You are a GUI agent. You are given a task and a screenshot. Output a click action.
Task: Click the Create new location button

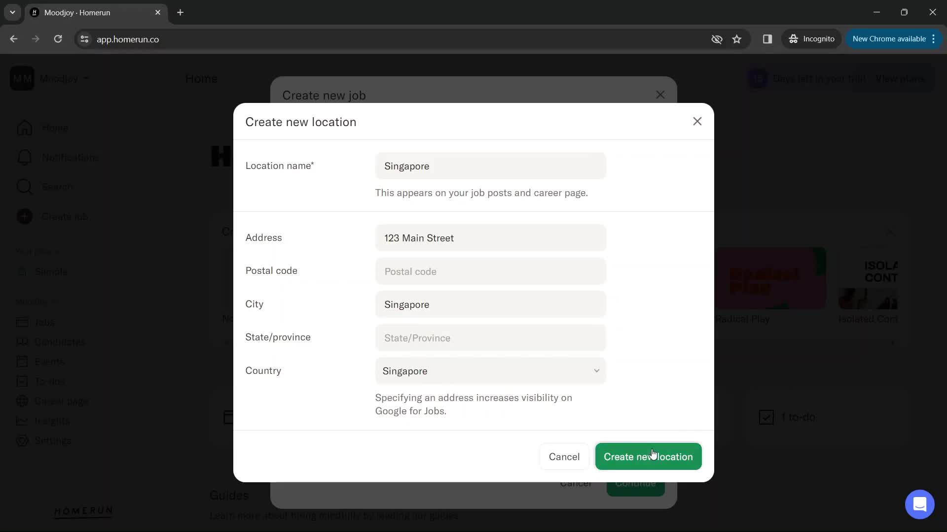coord(648,457)
